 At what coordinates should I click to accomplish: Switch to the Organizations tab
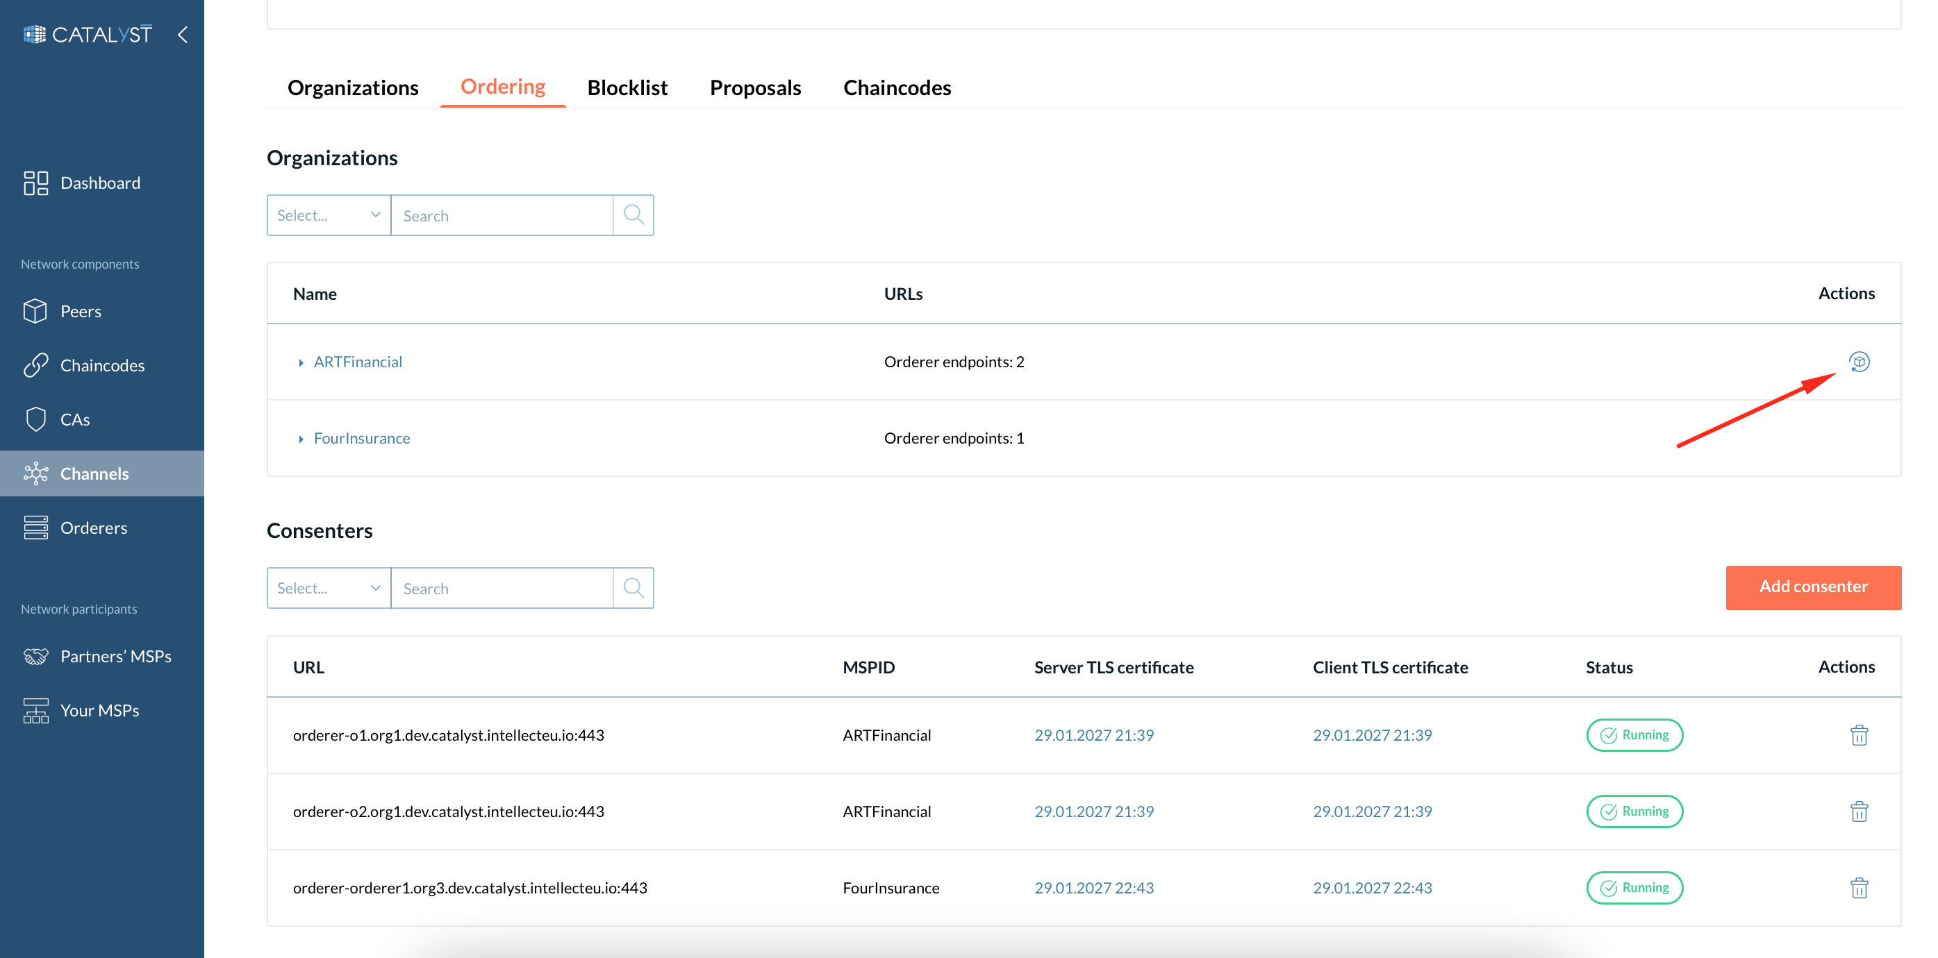coord(352,86)
